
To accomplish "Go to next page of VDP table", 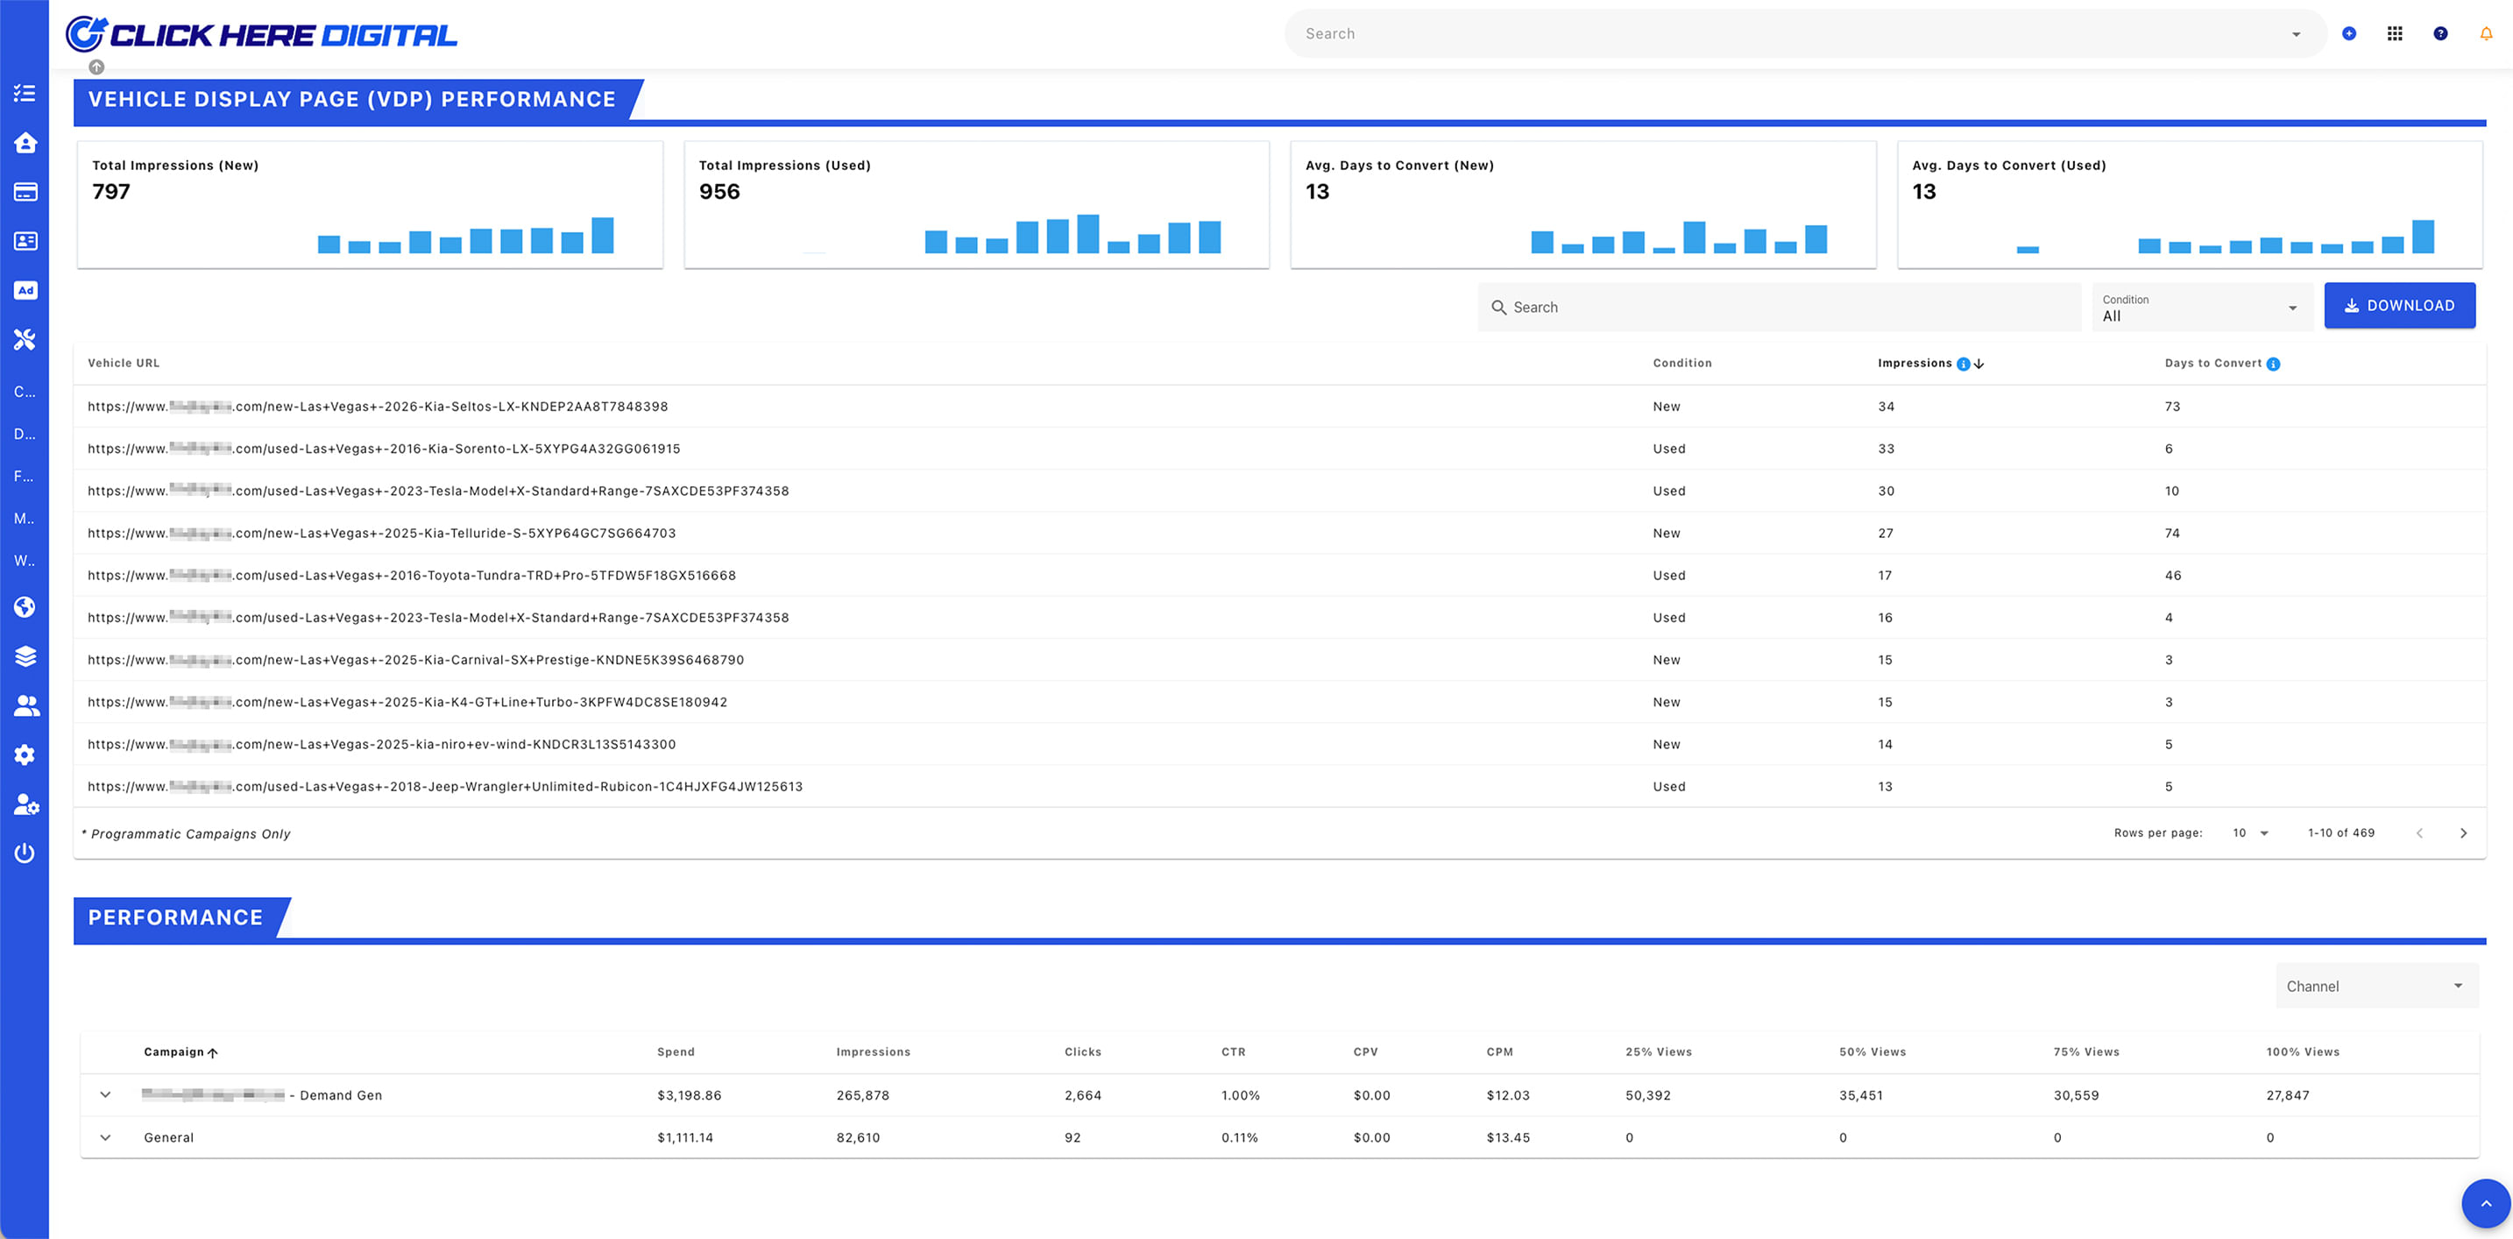I will point(2462,833).
